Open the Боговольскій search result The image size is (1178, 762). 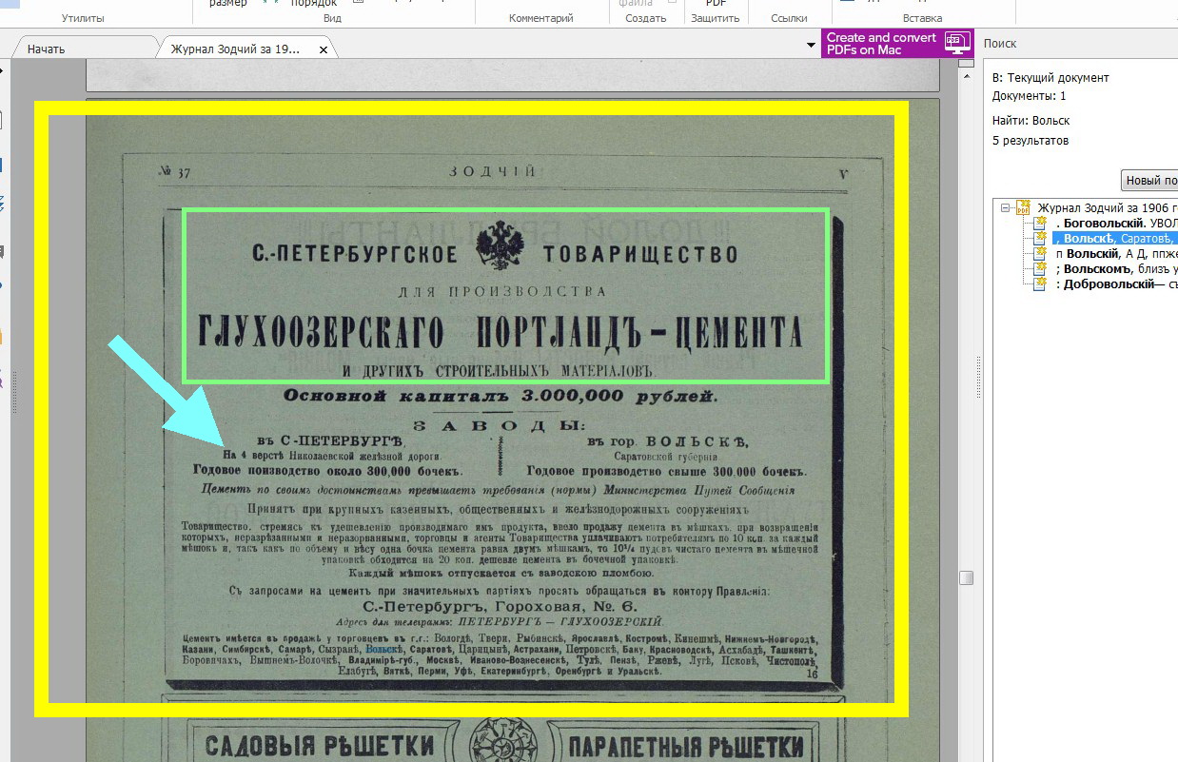tap(1116, 224)
